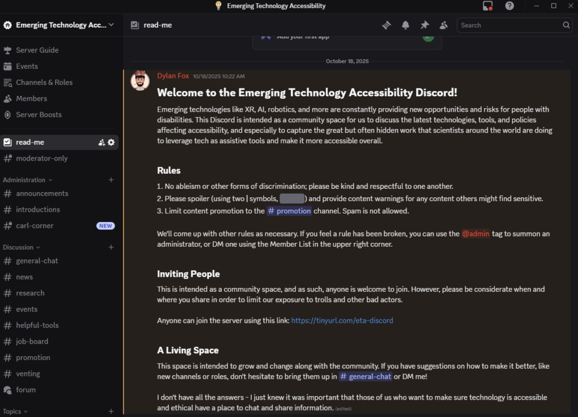This screenshot has height=417, width=578.
Task: Expand the Topics category
Action: click(15, 411)
